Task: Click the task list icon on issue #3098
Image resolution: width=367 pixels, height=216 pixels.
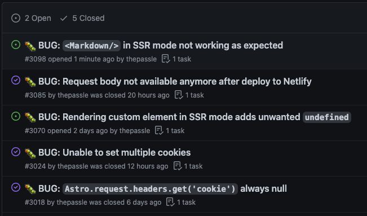Action: tap(166, 59)
